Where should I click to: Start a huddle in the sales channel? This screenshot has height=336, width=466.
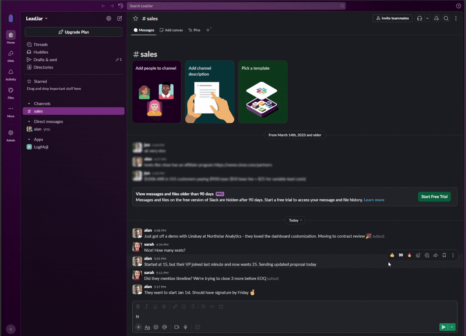(x=419, y=18)
